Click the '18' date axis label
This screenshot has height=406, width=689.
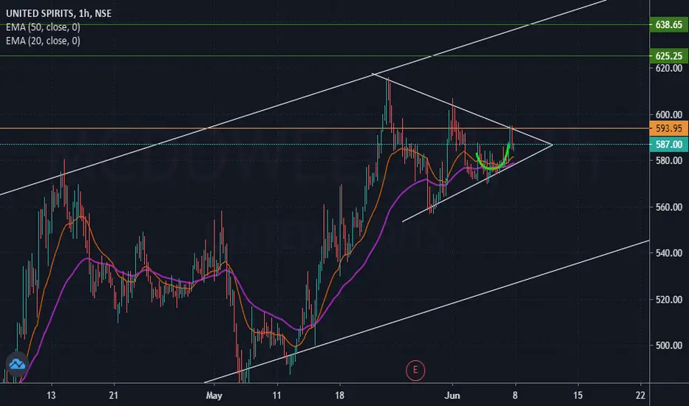(x=339, y=396)
